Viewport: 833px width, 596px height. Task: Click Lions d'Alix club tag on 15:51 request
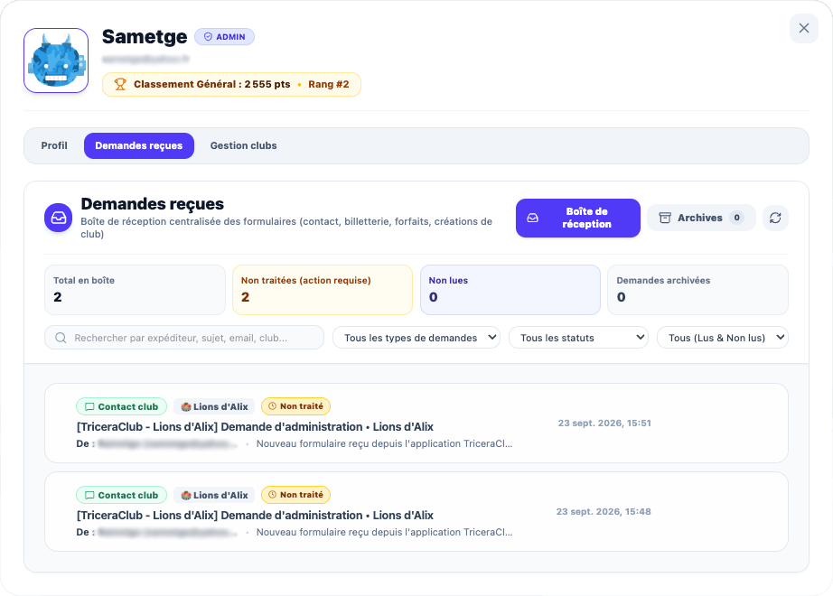(x=214, y=406)
